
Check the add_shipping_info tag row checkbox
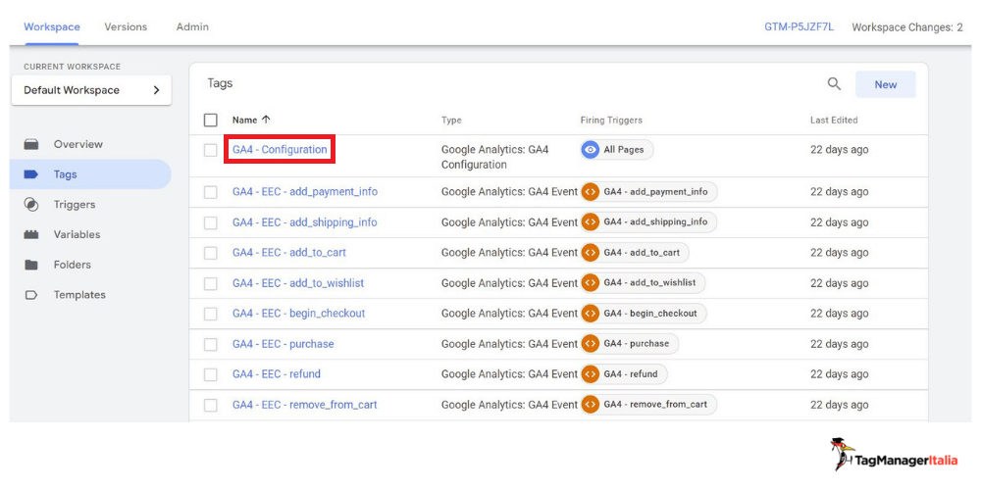tap(211, 222)
